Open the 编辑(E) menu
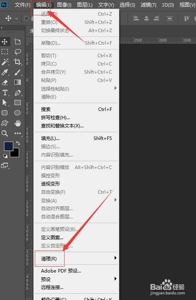 43,5
